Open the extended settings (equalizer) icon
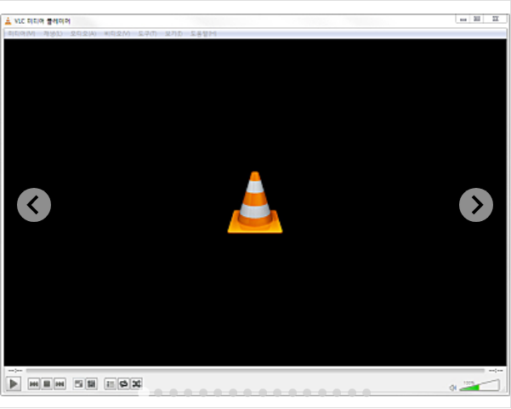Screen dimensions: 511x409 92,383
